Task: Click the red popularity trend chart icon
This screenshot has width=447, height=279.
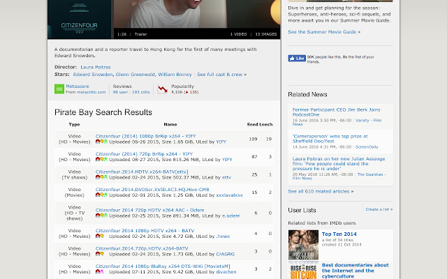Action: pyautogui.click(x=162, y=89)
